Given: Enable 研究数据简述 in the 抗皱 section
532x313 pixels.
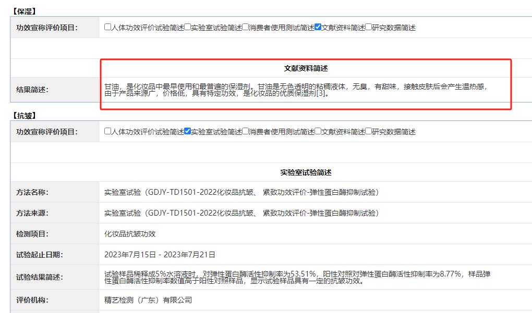Looking at the screenshot, I should pos(369,131).
